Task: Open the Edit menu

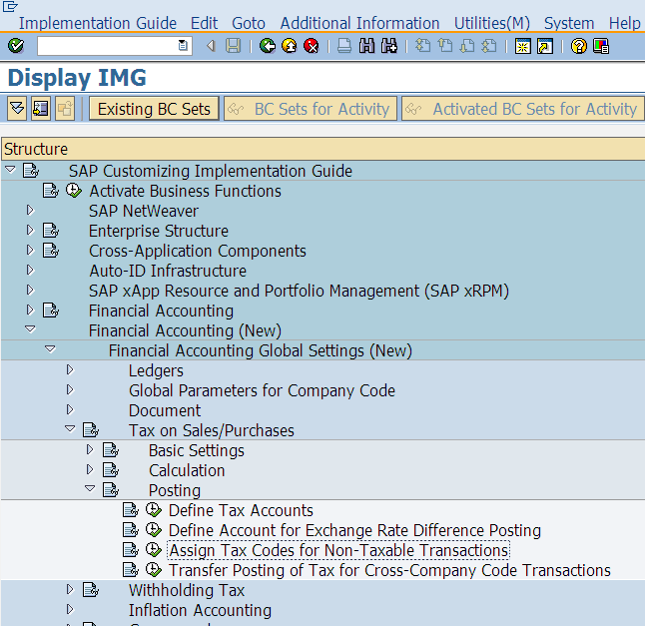Action: pos(204,23)
